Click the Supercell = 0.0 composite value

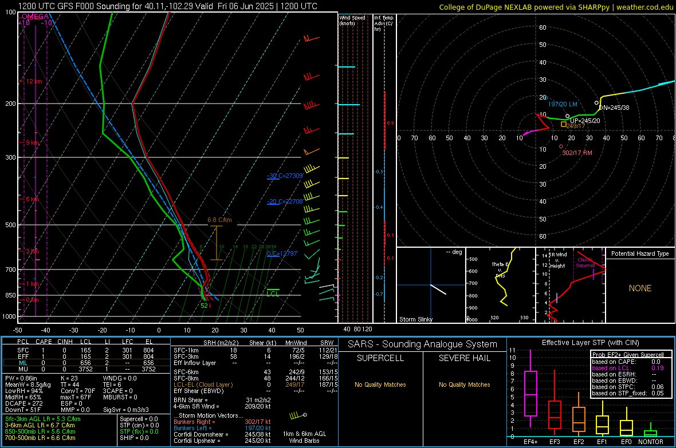click(139, 419)
